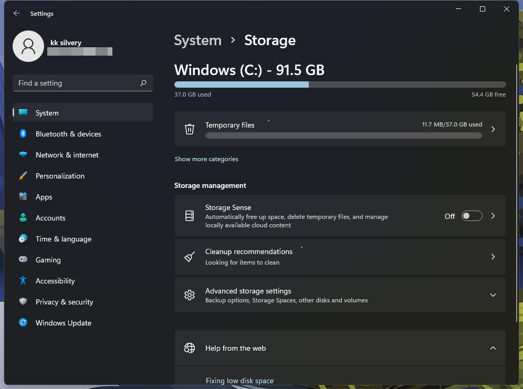Image resolution: width=523 pixels, height=389 pixels.
Task: Click the Find a setting search box
Action: (83, 83)
